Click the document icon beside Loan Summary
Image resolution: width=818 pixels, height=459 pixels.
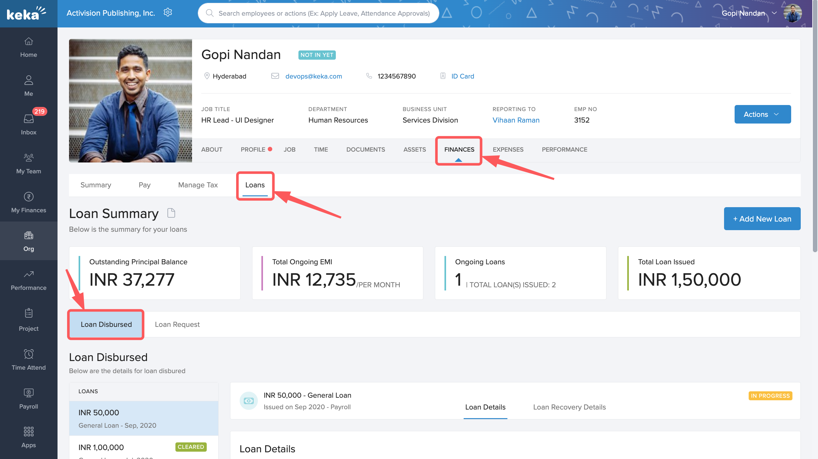[x=171, y=213]
